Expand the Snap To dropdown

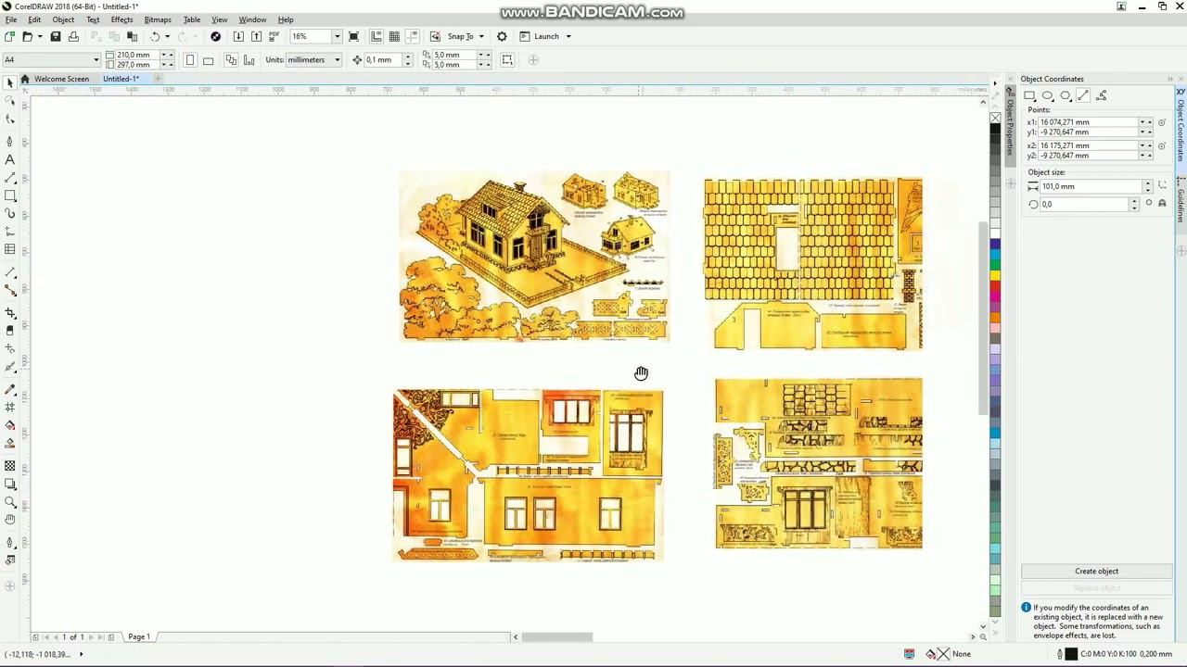[x=481, y=36]
